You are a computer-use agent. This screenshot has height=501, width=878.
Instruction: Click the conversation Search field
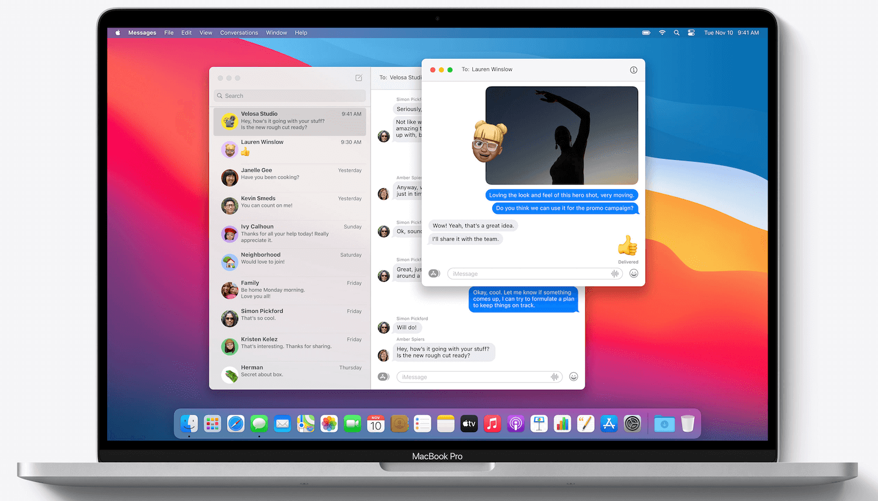click(290, 96)
